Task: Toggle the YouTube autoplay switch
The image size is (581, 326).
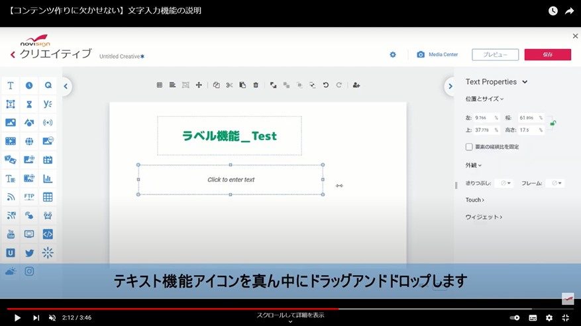Action: tap(515, 317)
